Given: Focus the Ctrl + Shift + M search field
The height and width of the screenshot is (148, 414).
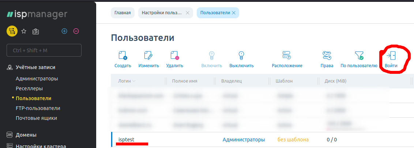Looking at the screenshot, I should (x=44, y=50).
